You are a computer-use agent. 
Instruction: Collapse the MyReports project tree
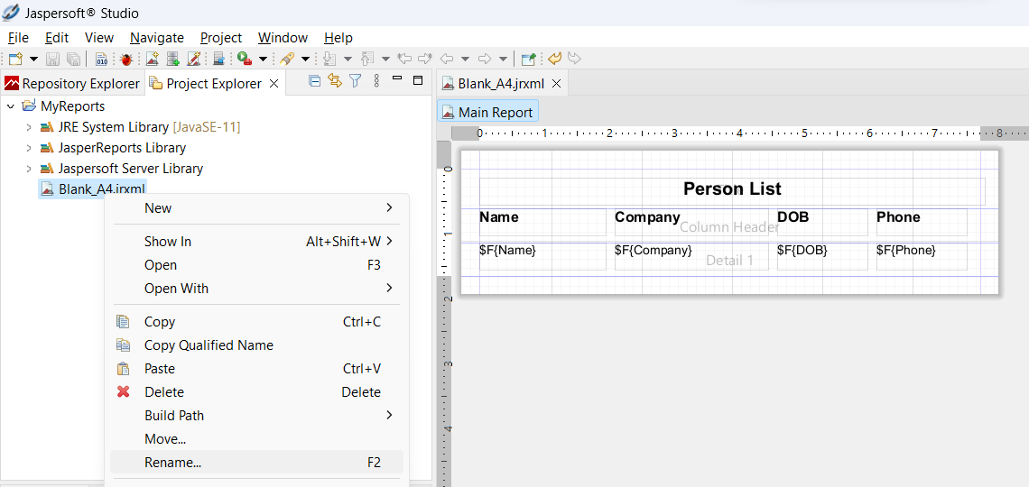pyautogui.click(x=11, y=106)
